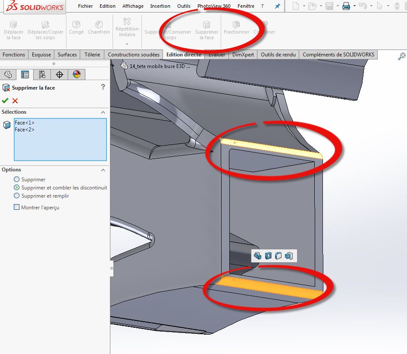Enable Montrer l'aperçu checkbox
This screenshot has width=407, height=354.
[17, 207]
